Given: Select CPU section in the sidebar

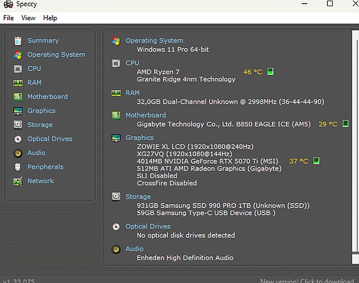Looking at the screenshot, I should pos(34,69).
